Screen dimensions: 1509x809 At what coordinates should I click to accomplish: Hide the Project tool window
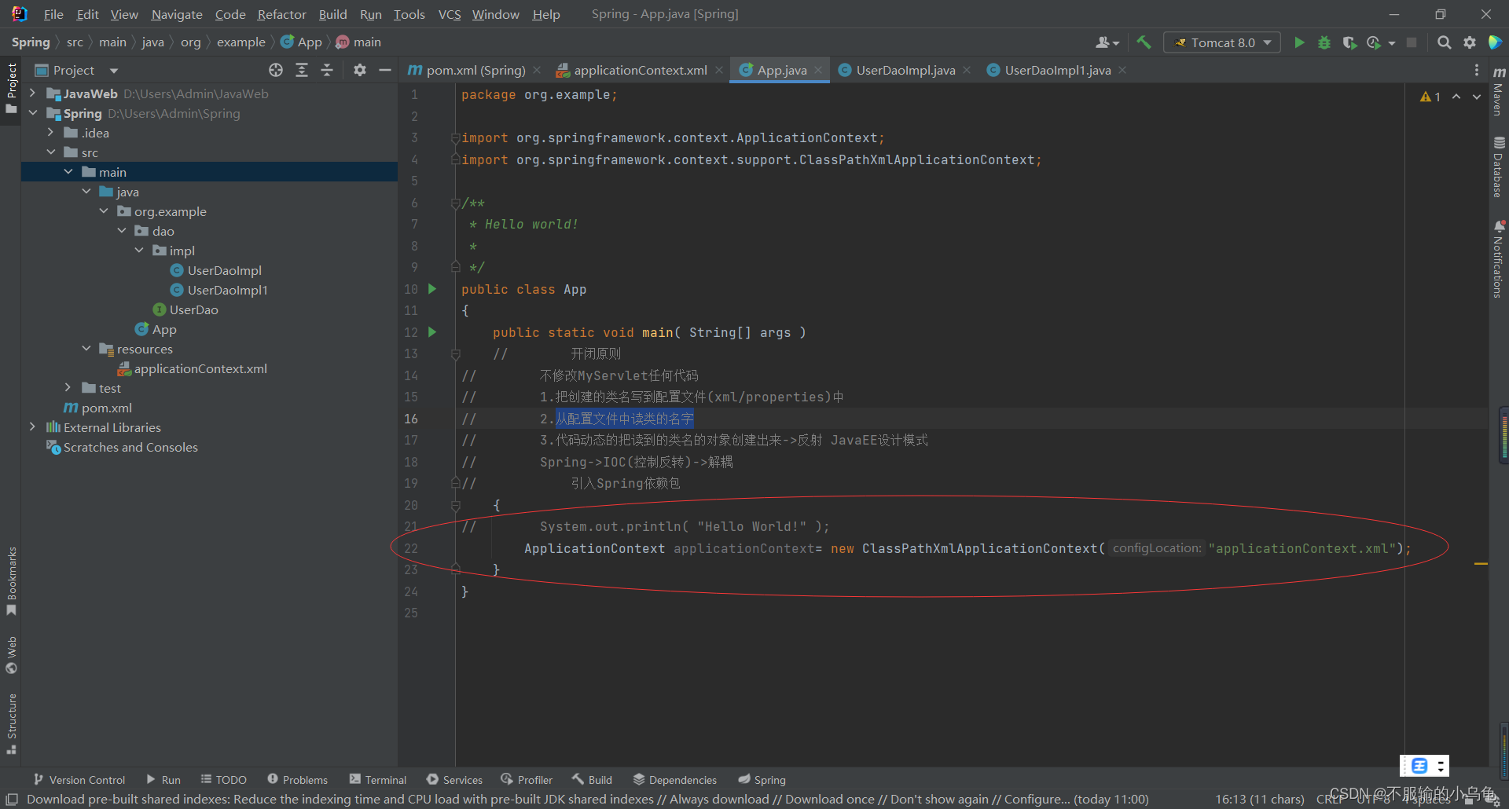click(385, 70)
